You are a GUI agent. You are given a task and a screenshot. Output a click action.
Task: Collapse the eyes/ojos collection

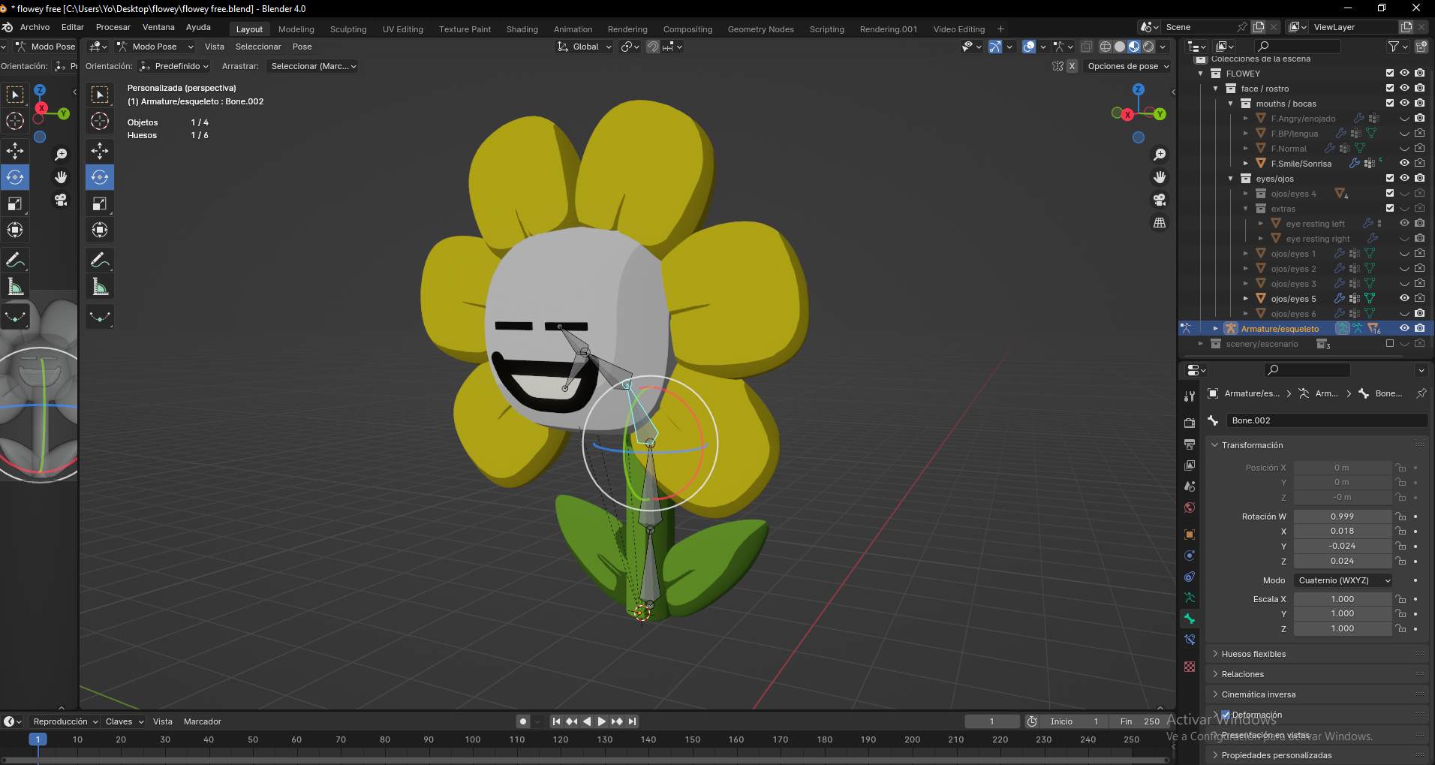(x=1230, y=178)
